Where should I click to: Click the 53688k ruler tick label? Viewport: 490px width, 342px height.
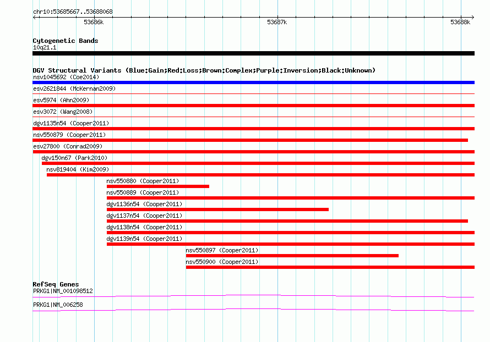click(x=460, y=22)
